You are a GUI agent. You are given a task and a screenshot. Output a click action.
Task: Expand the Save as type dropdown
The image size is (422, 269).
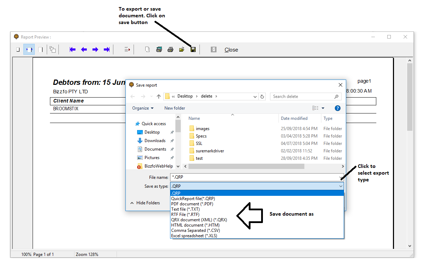click(341, 186)
